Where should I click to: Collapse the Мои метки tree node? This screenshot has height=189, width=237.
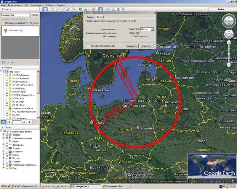point(1,71)
